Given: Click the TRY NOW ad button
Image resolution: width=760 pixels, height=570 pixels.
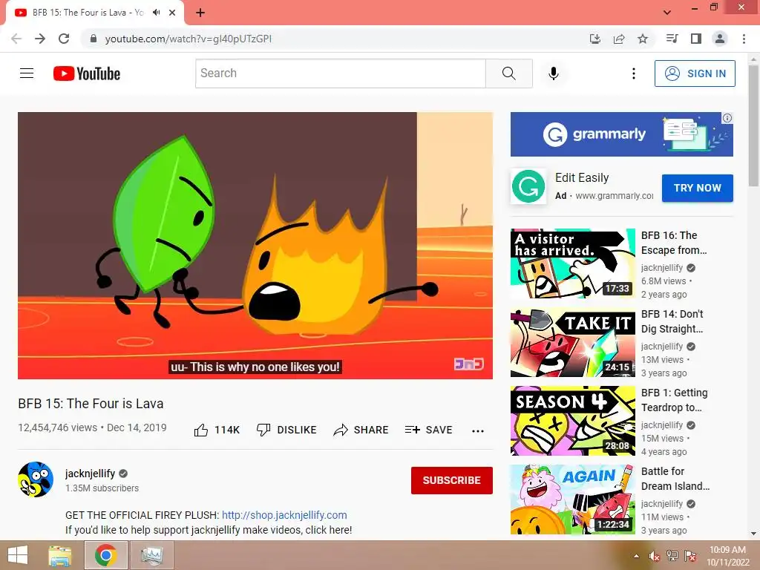Looking at the screenshot, I should point(697,188).
